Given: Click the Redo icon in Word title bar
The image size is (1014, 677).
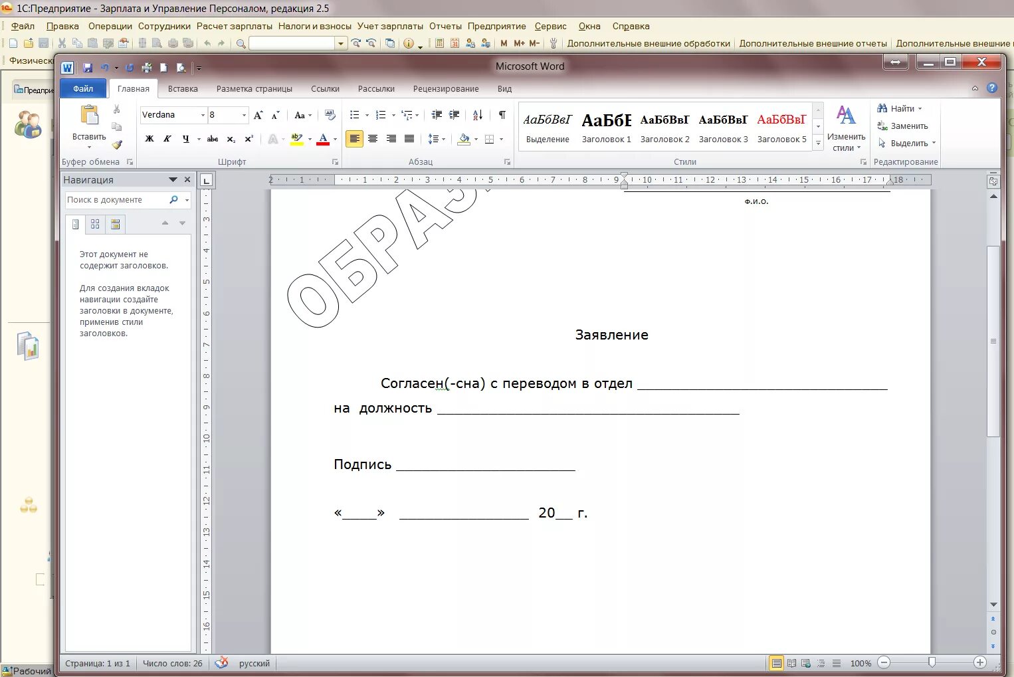Looking at the screenshot, I should click(x=130, y=68).
